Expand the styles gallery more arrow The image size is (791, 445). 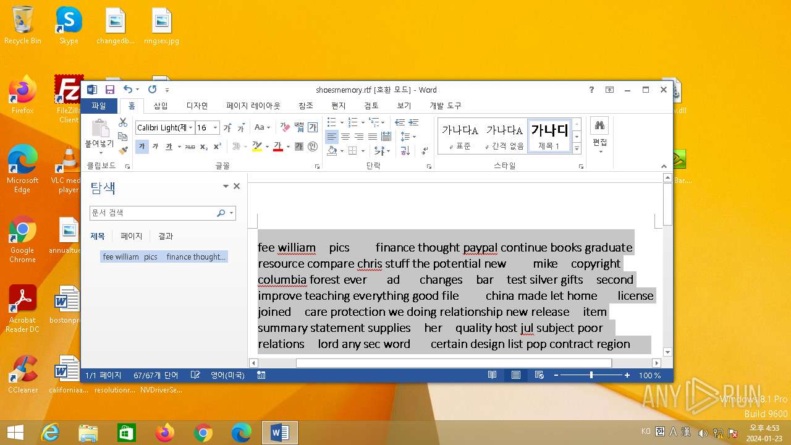tap(577, 148)
